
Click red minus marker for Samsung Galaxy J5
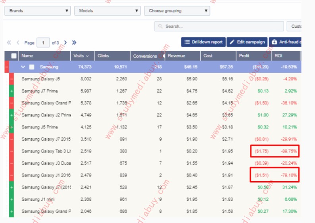click(12, 79)
